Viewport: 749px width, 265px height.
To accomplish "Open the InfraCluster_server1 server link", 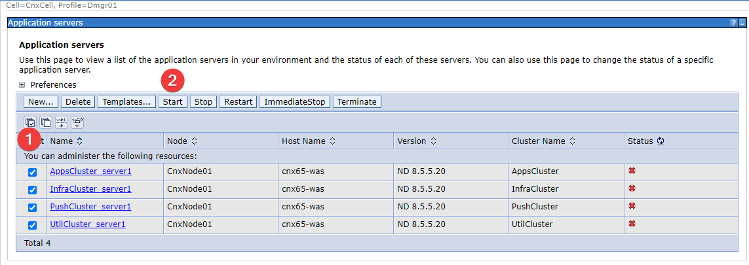I will (90, 189).
